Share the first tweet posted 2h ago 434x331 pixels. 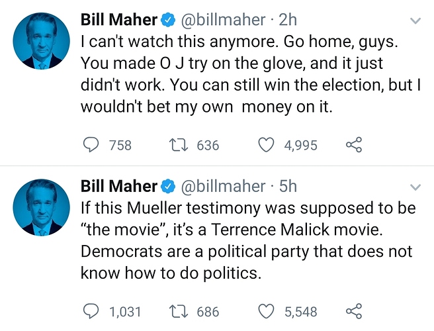pyautogui.click(x=354, y=145)
